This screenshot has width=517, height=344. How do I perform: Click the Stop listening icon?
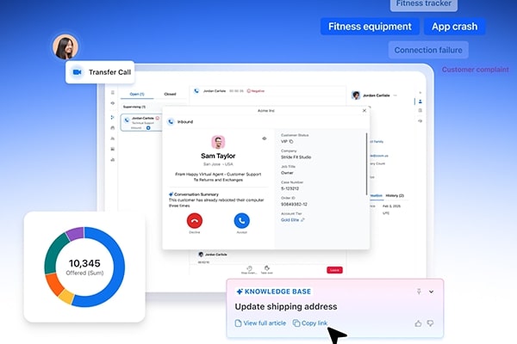pos(249,268)
